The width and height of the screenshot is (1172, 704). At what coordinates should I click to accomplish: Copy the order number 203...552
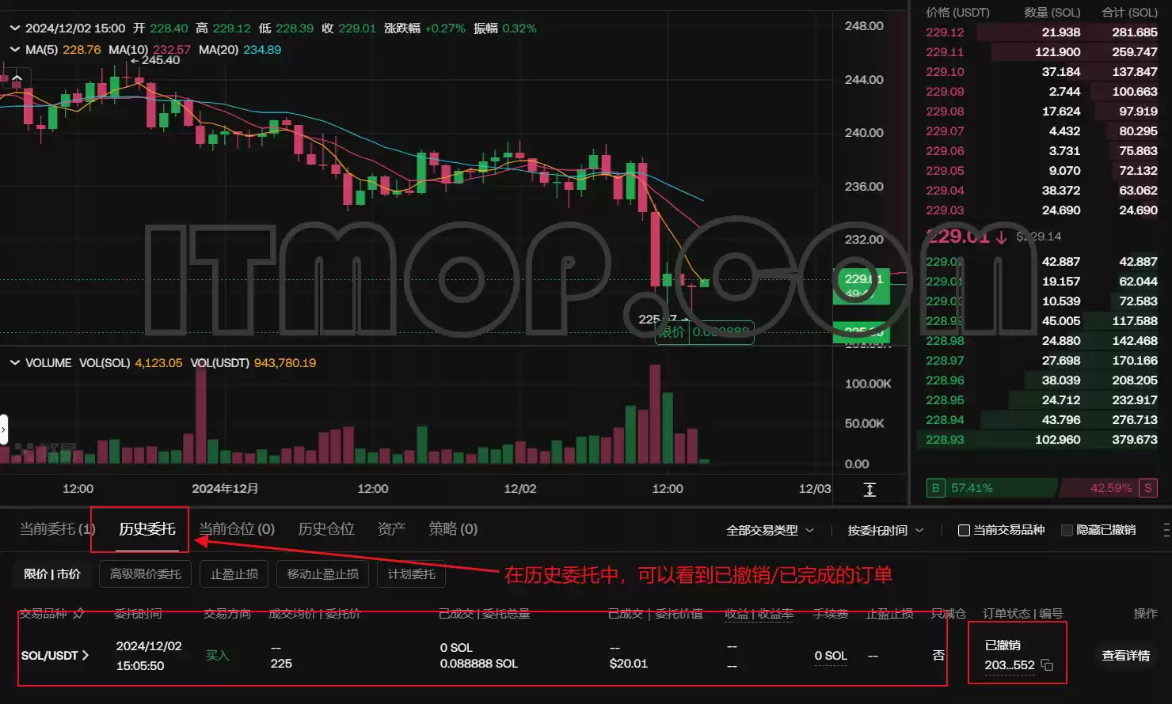1047,665
